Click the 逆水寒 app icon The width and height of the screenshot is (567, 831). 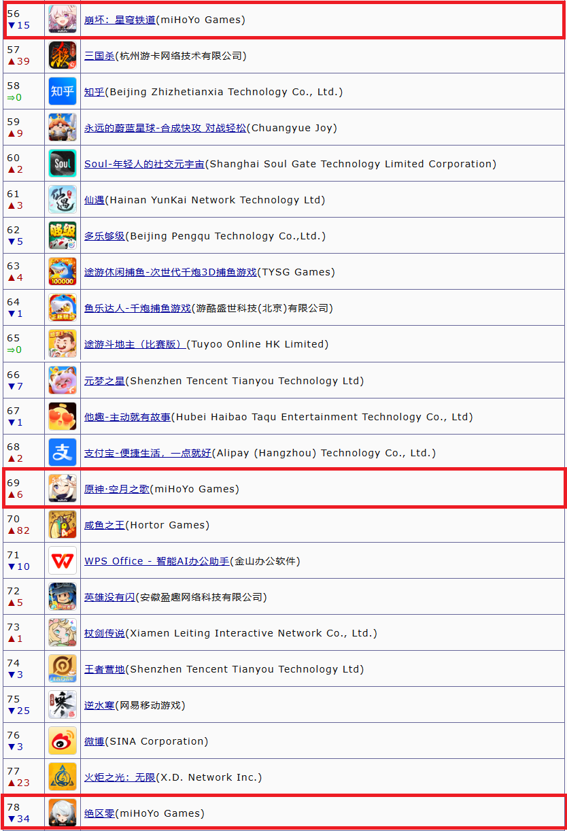tap(63, 705)
